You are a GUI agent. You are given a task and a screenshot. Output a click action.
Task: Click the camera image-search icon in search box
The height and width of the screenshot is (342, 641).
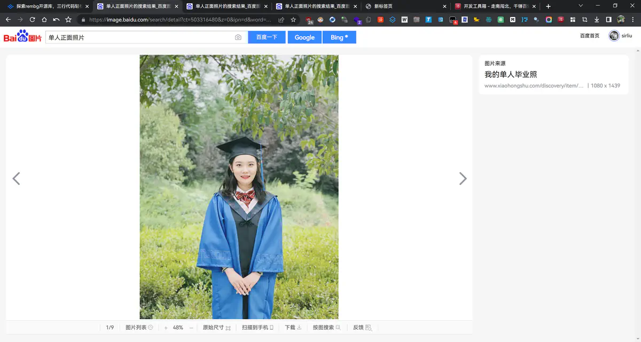pos(238,37)
